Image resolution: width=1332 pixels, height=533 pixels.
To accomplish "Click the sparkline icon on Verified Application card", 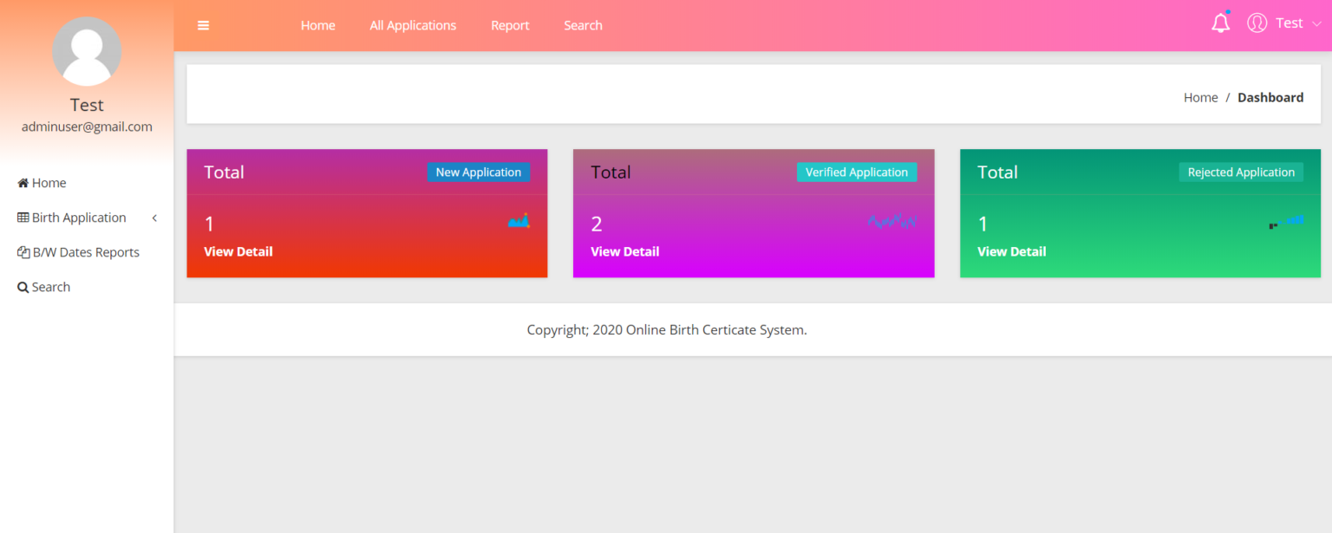I will pos(892,221).
